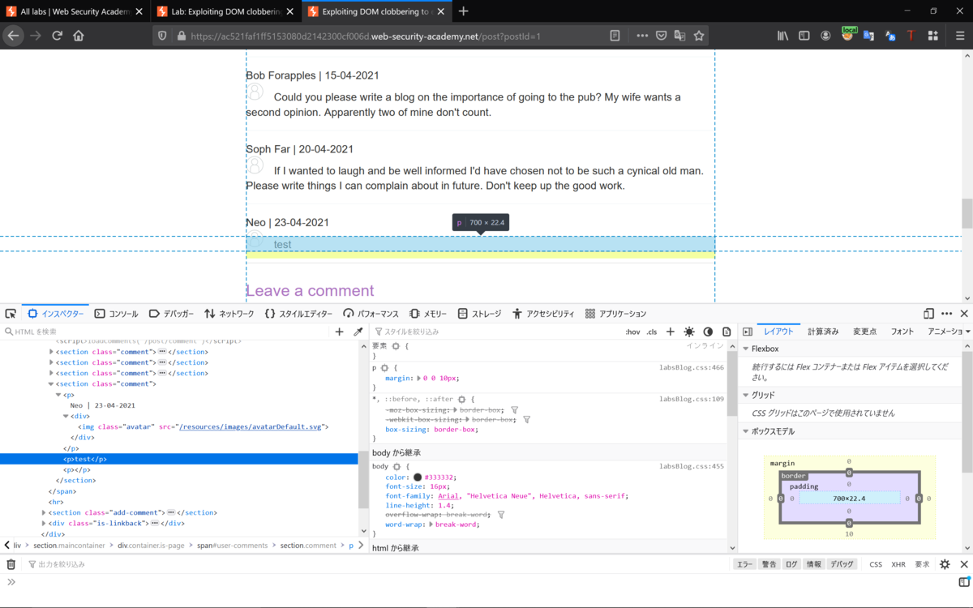
Task: Click the console output filter field
Action: click(x=377, y=564)
